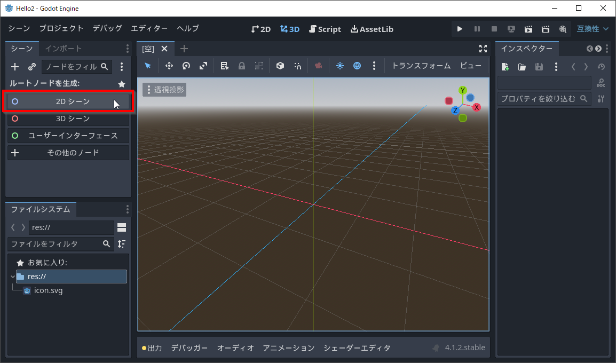The width and height of the screenshot is (616, 363).
Task: Show selectable nodes list tool
Action: (x=224, y=66)
